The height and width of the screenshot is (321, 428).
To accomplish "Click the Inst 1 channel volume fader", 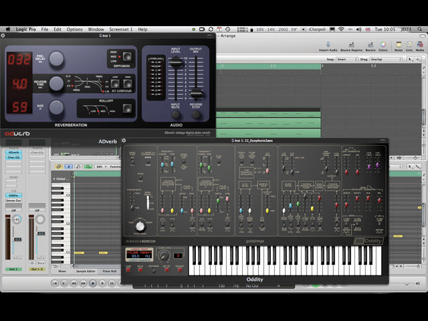I will 17,239.
